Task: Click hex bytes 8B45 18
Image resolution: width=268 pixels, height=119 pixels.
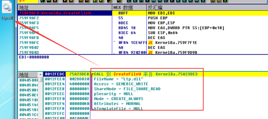Action: (127, 28)
